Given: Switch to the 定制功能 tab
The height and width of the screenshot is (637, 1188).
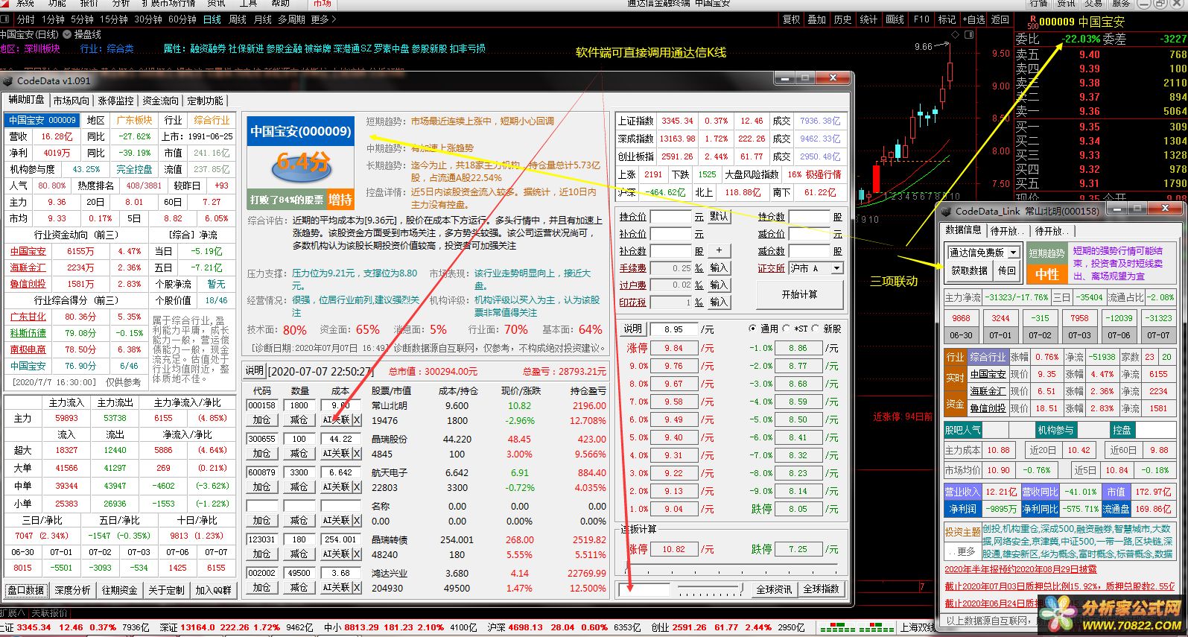Looking at the screenshot, I should coord(205,101).
